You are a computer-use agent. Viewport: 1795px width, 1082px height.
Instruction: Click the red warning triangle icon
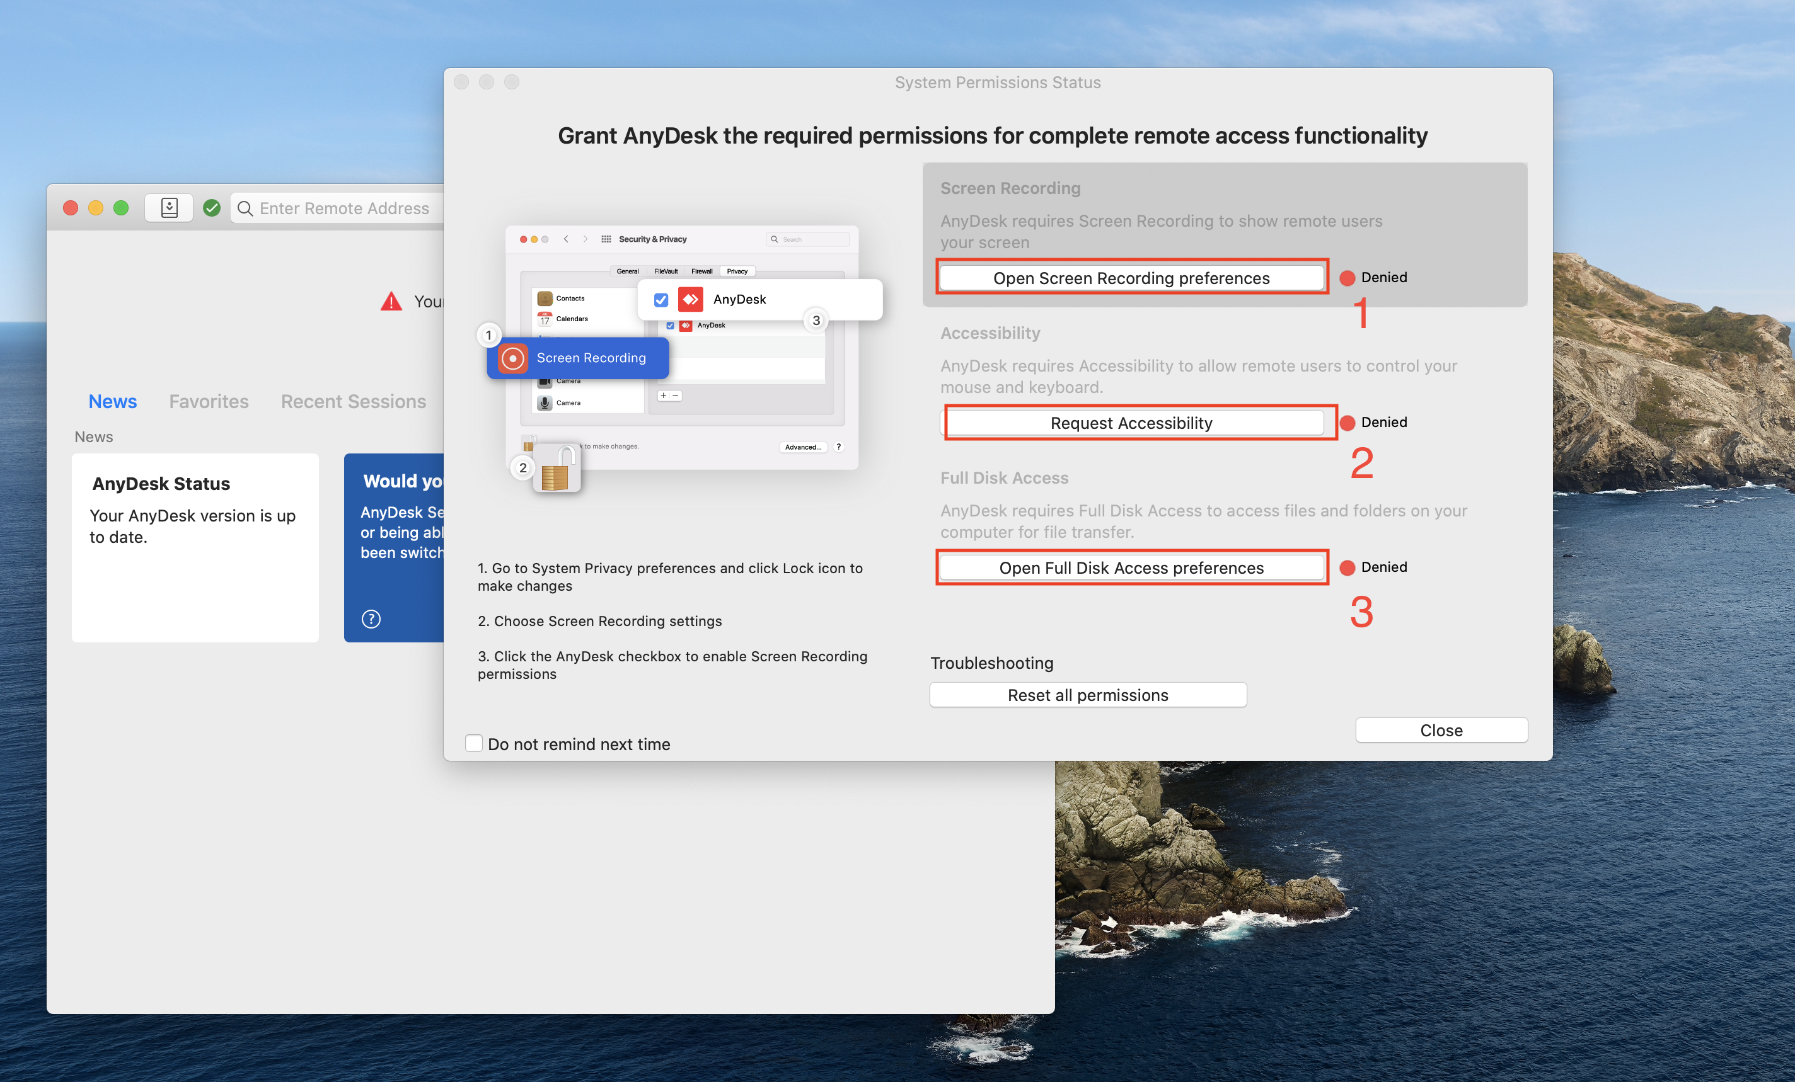pyautogui.click(x=391, y=300)
